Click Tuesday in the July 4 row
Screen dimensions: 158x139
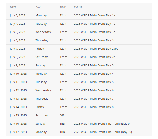(x=41, y=24)
